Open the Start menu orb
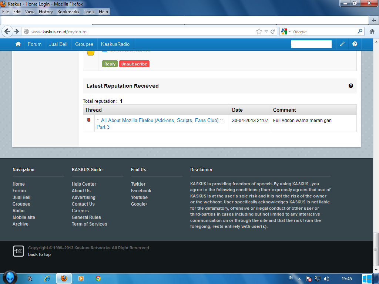Screen dimensions: 379x284 point(10,277)
